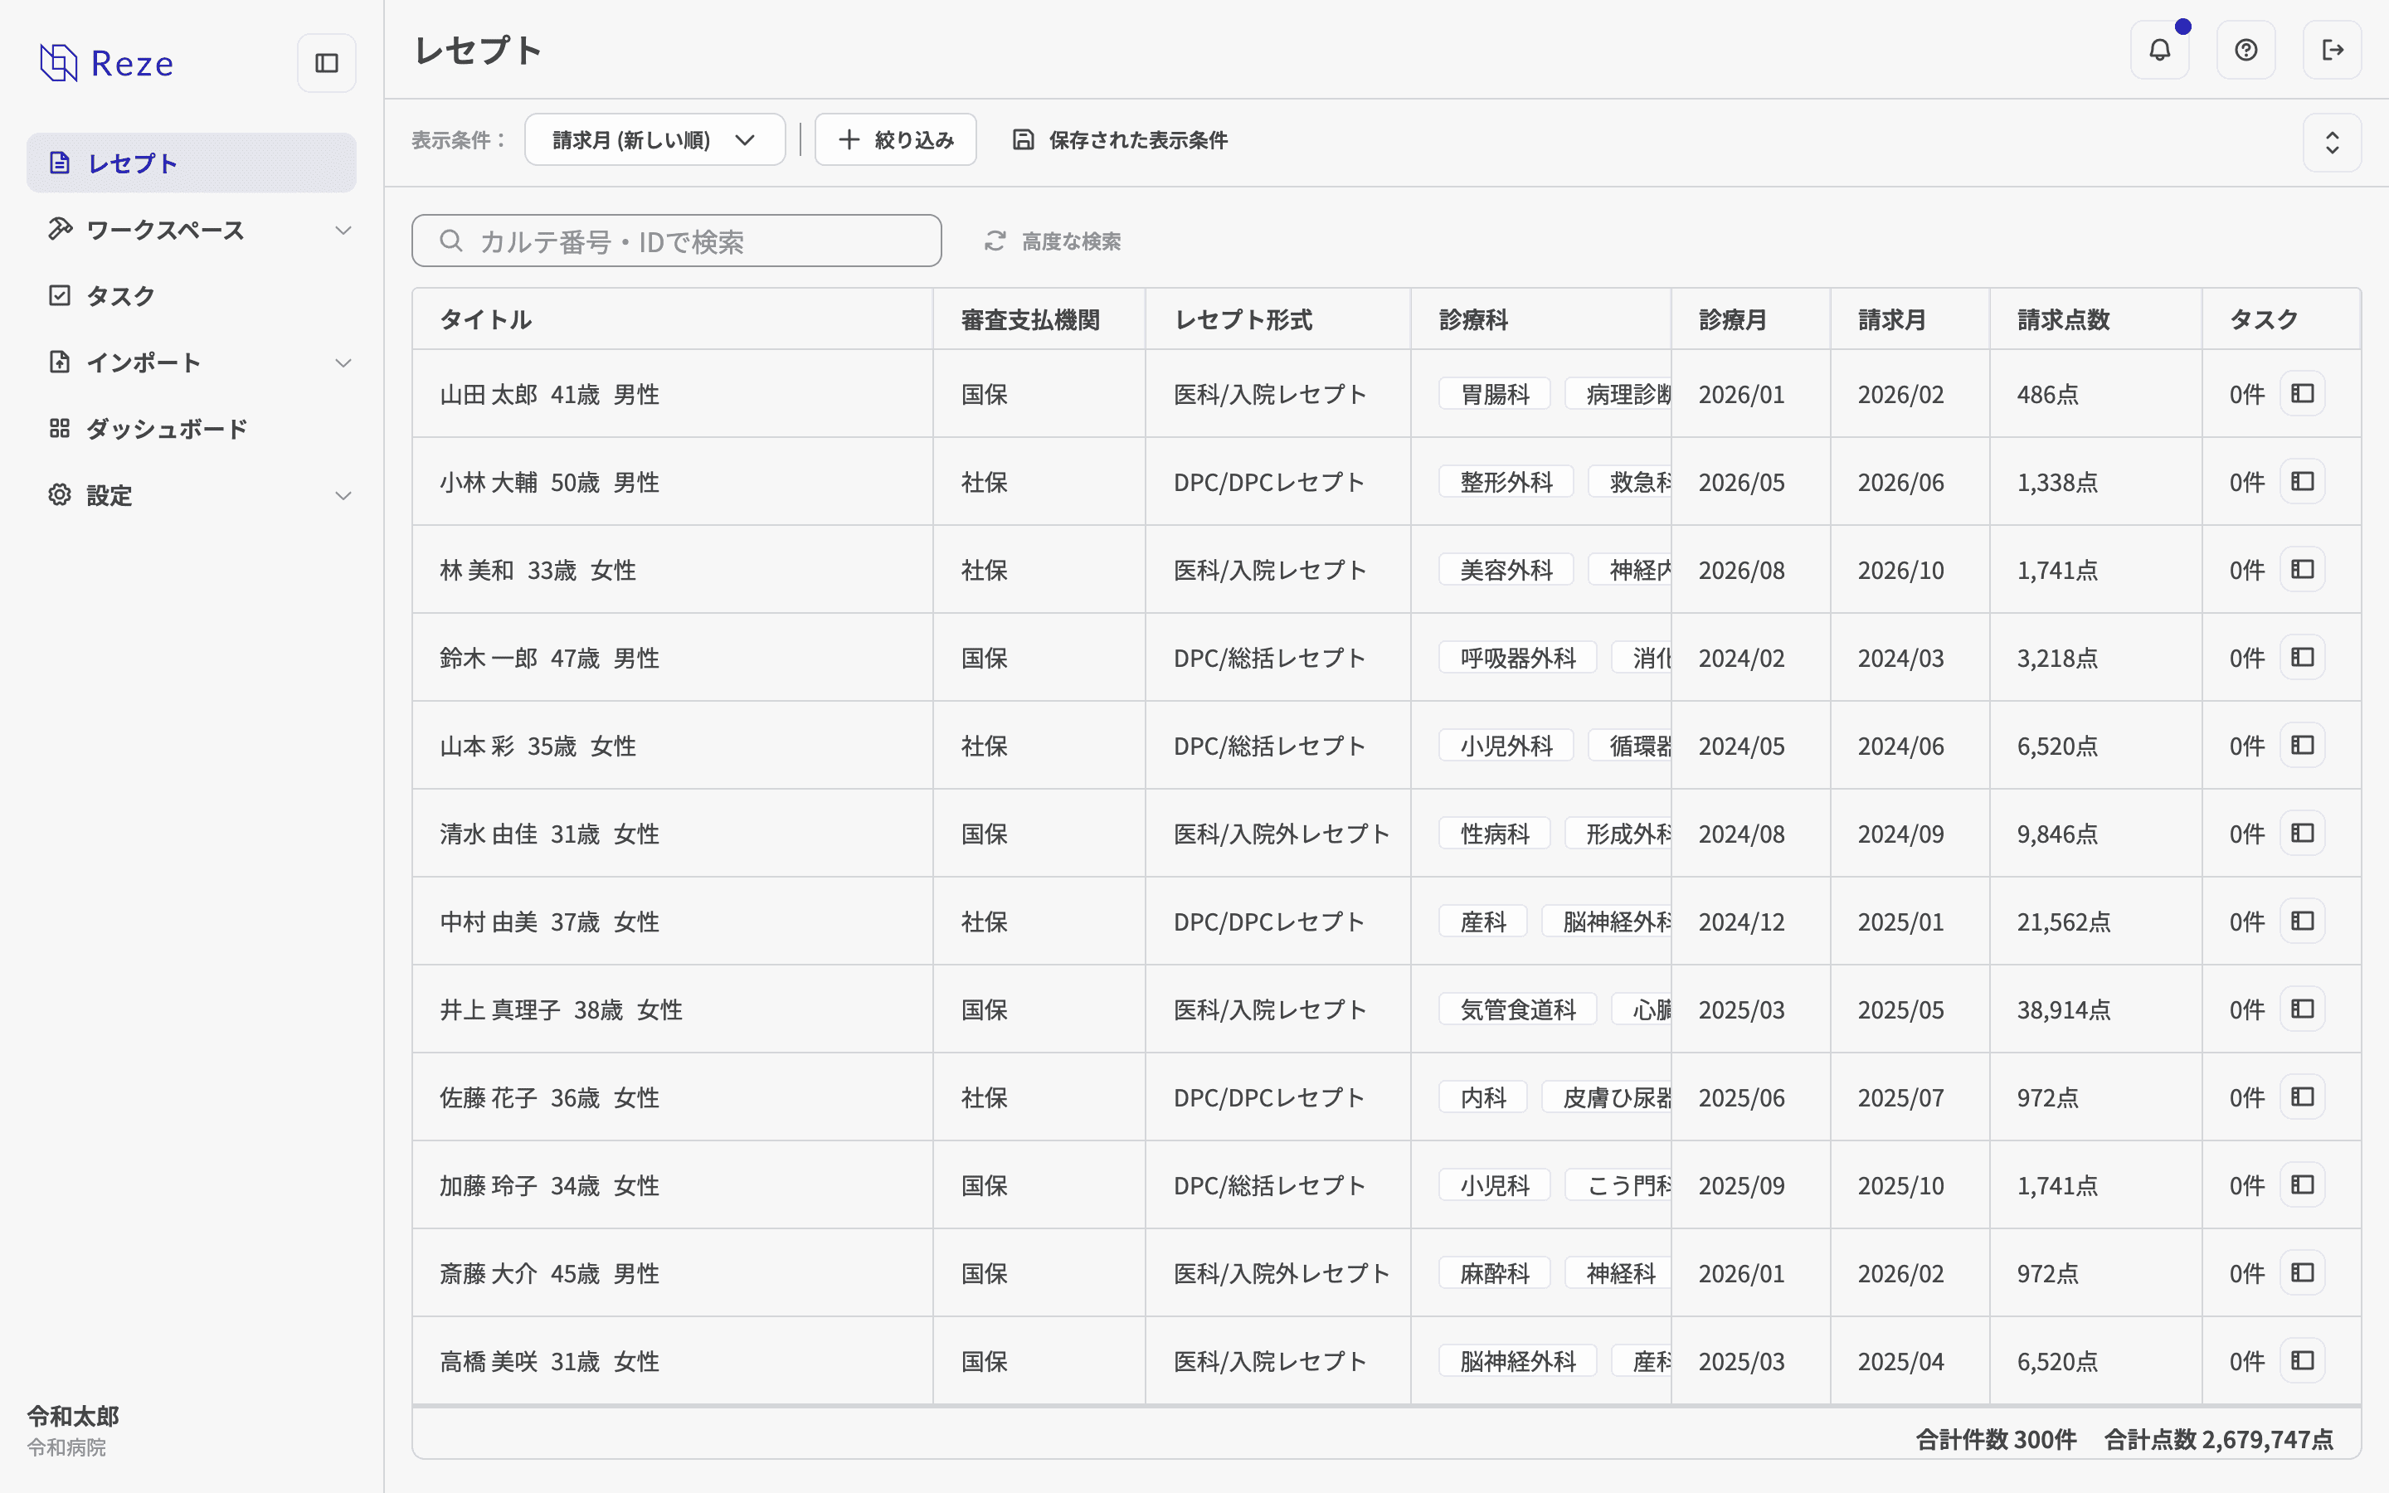Click title 中村 由美 37歳 女性

tap(550, 922)
